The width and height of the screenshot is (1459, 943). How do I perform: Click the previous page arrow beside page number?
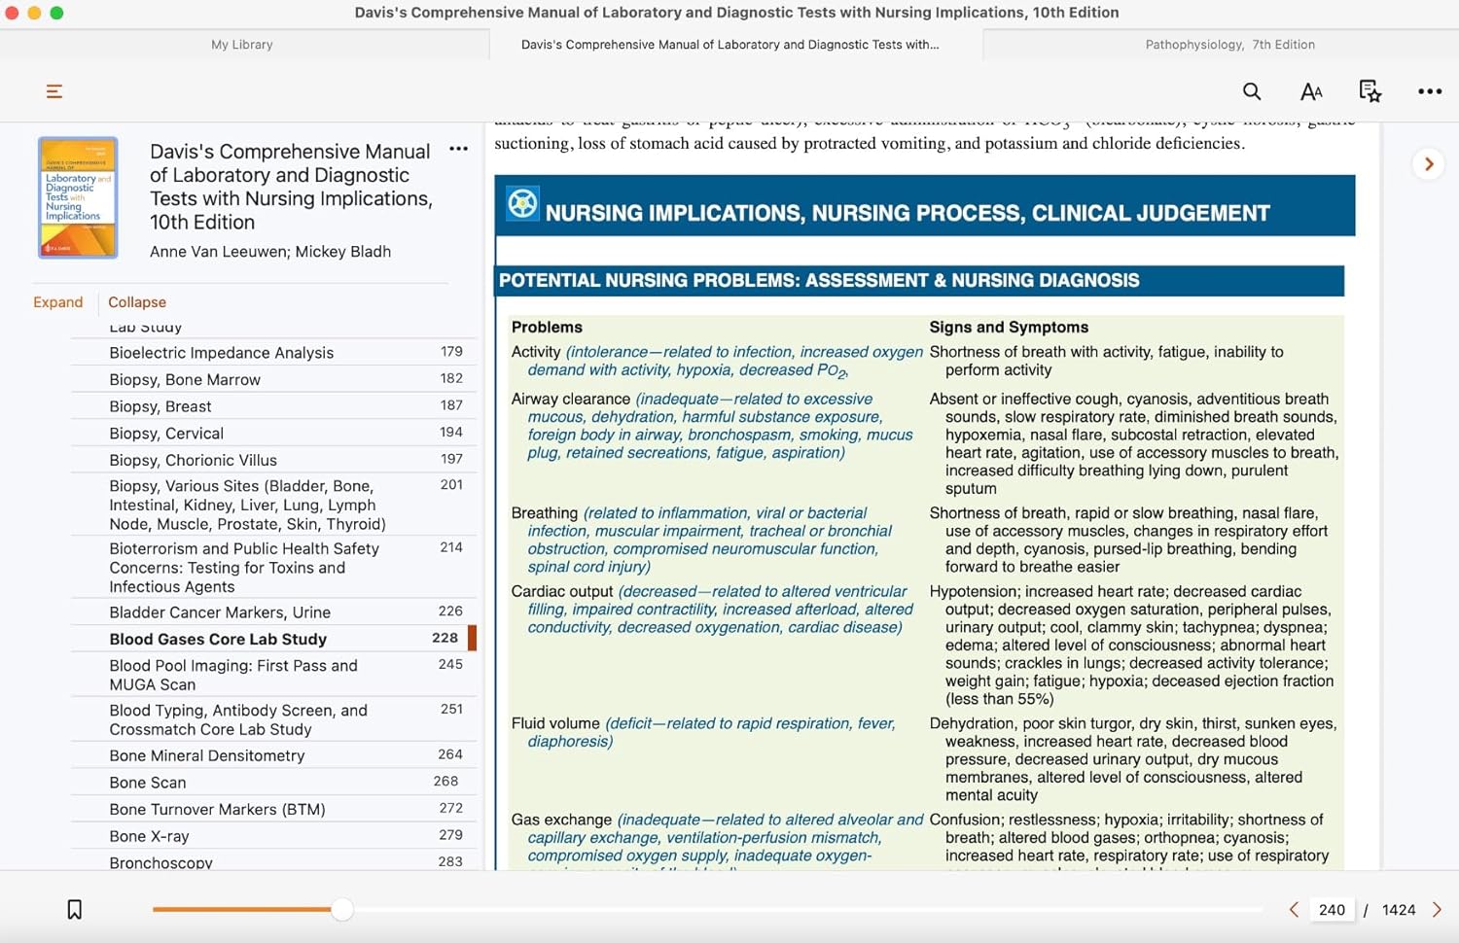coord(1294,910)
